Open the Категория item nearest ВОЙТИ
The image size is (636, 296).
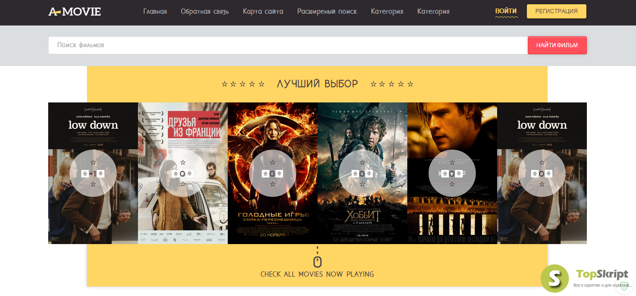click(x=433, y=11)
